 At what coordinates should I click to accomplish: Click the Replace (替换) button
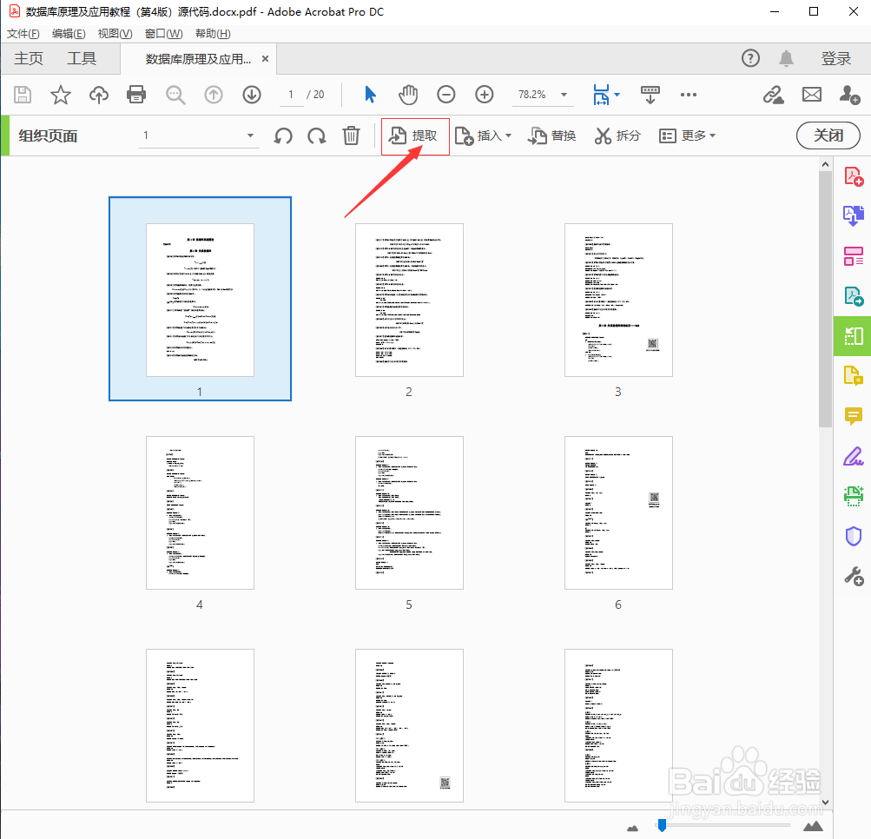[x=551, y=135]
